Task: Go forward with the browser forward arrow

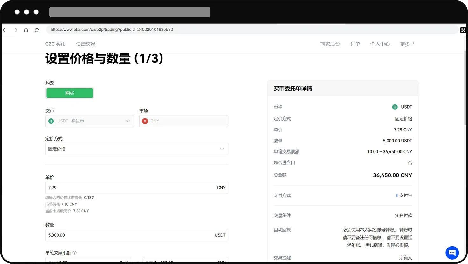Action: click(x=15, y=30)
